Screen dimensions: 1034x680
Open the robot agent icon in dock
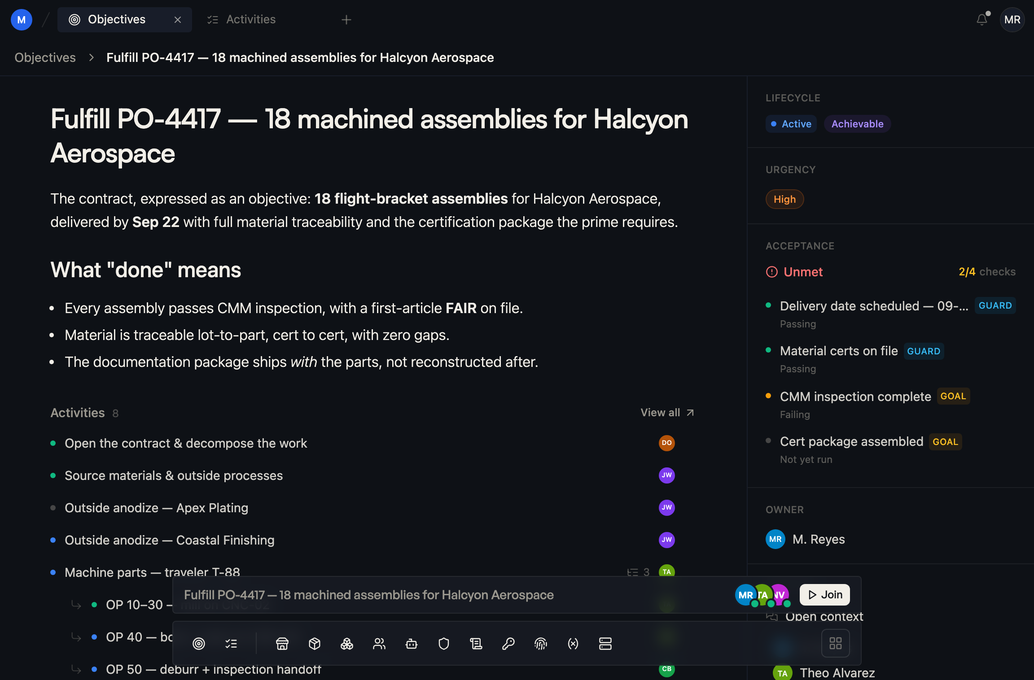coord(412,644)
